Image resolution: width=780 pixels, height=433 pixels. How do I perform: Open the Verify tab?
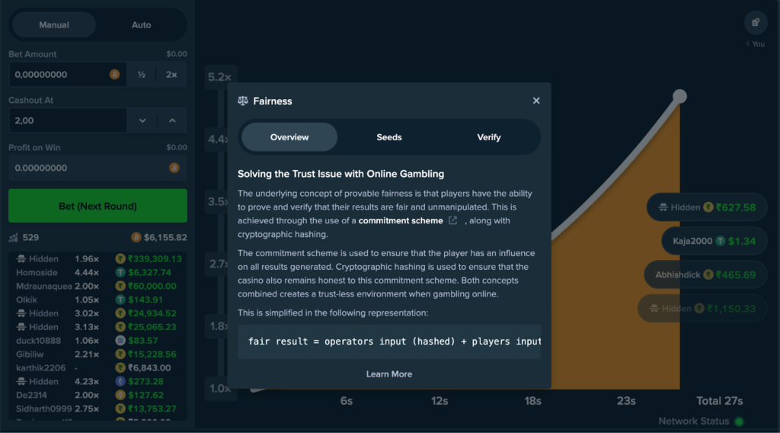[488, 137]
